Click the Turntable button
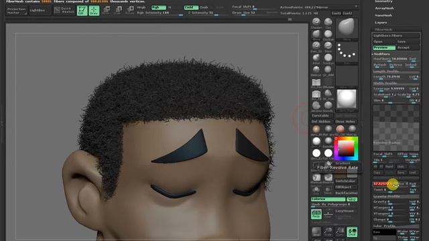The image size is (429, 241). click(322, 116)
